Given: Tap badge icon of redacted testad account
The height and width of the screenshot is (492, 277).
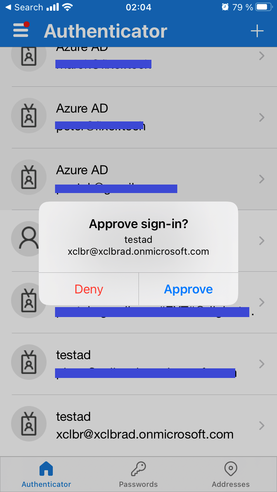Looking at the screenshot, I should coord(29,364).
